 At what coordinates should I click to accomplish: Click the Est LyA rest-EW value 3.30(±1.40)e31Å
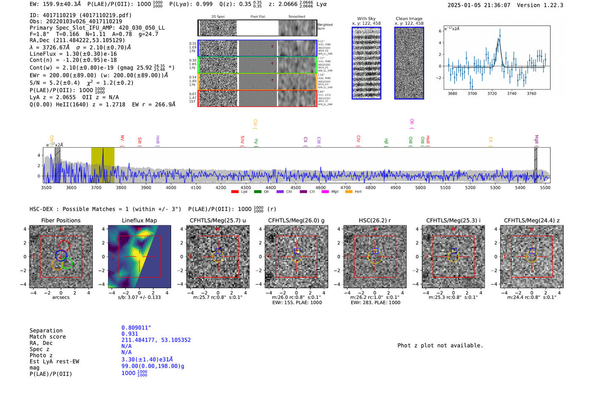click(147, 359)
